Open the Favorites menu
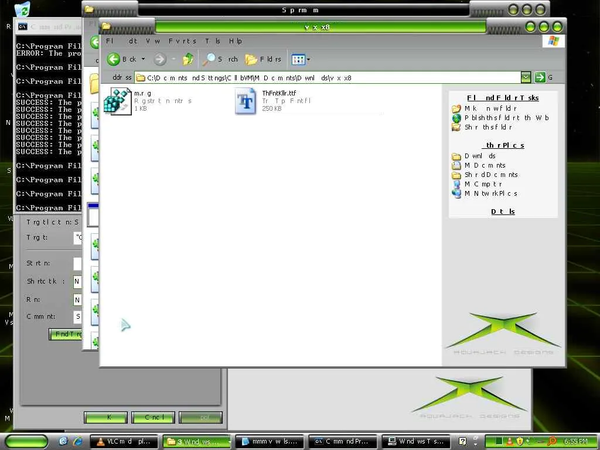Screen dimensions: 600x450 tap(183, 41)
